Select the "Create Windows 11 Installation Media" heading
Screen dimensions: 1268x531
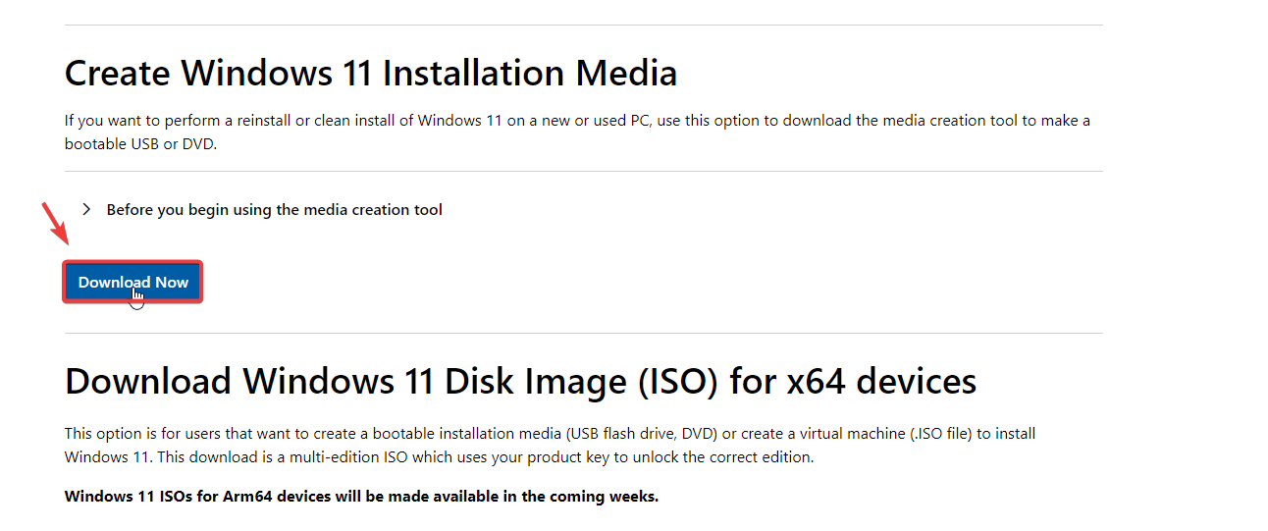point(371,74)
